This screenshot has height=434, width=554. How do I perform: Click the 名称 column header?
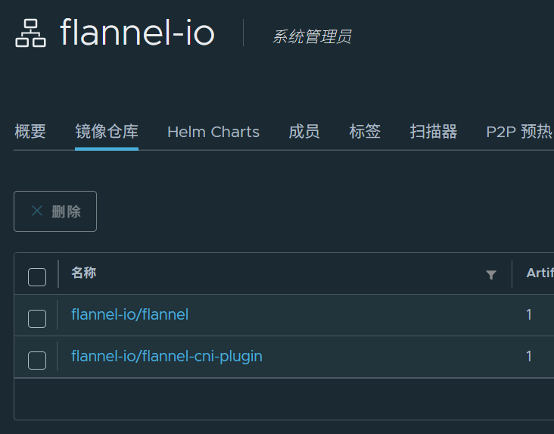(x=84, y=273)
